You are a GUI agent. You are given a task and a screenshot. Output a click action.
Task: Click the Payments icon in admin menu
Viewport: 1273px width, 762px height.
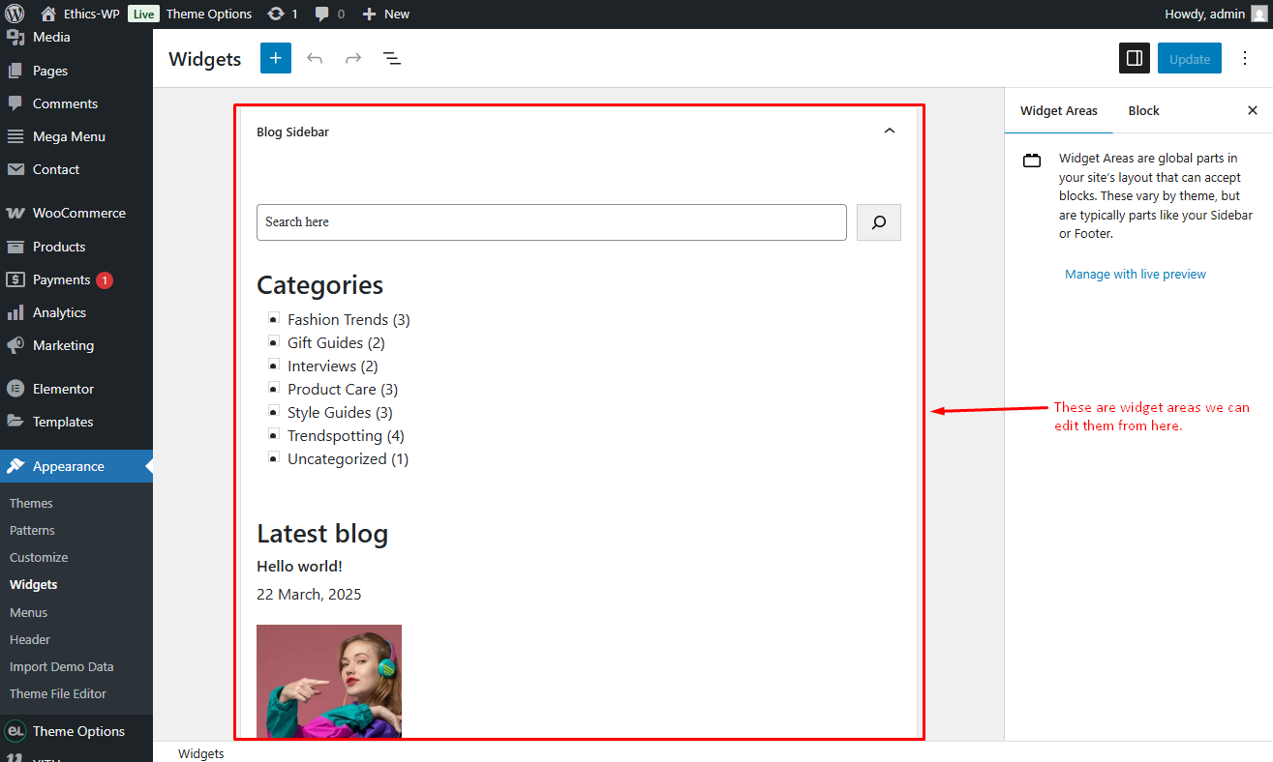[15, 279]
